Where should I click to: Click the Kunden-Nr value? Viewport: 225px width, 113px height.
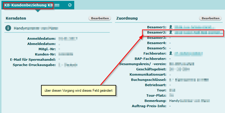coord(66,54)
